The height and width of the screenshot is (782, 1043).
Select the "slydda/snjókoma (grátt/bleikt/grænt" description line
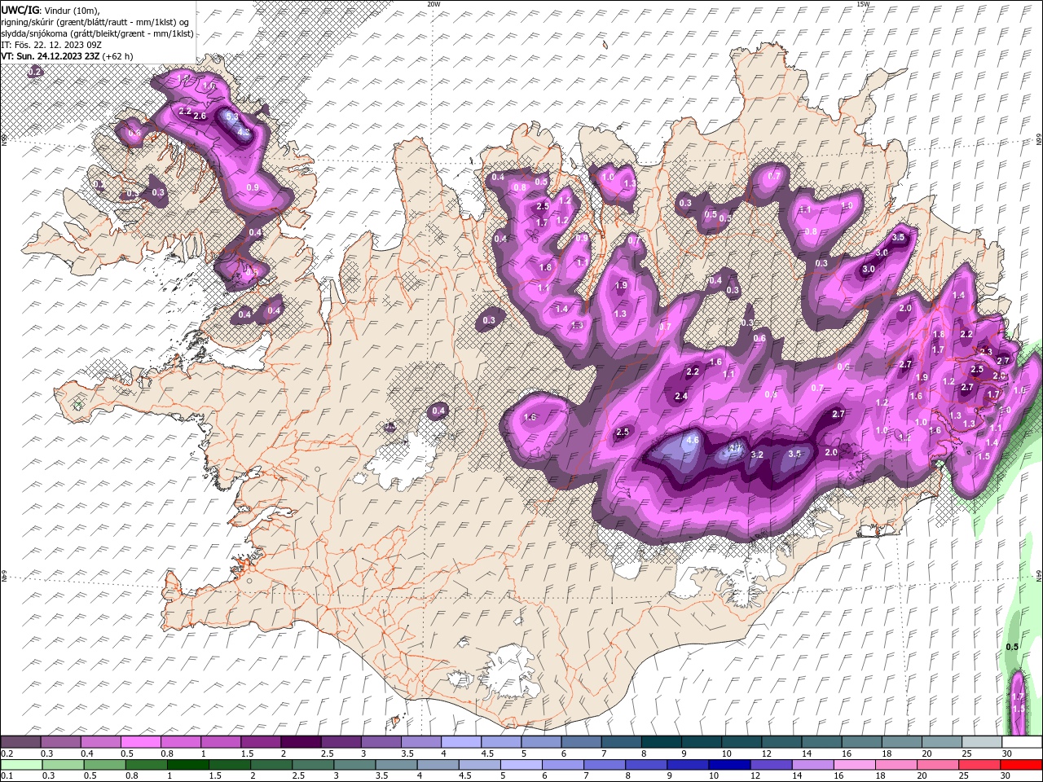(x=98, y=33)
